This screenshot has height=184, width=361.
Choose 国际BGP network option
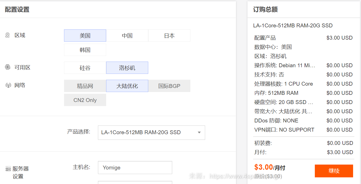click(x=169, y=86)
